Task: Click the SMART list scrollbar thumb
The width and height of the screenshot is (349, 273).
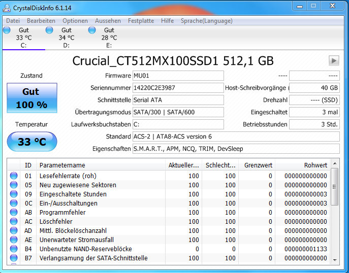Action: [335, 187]
